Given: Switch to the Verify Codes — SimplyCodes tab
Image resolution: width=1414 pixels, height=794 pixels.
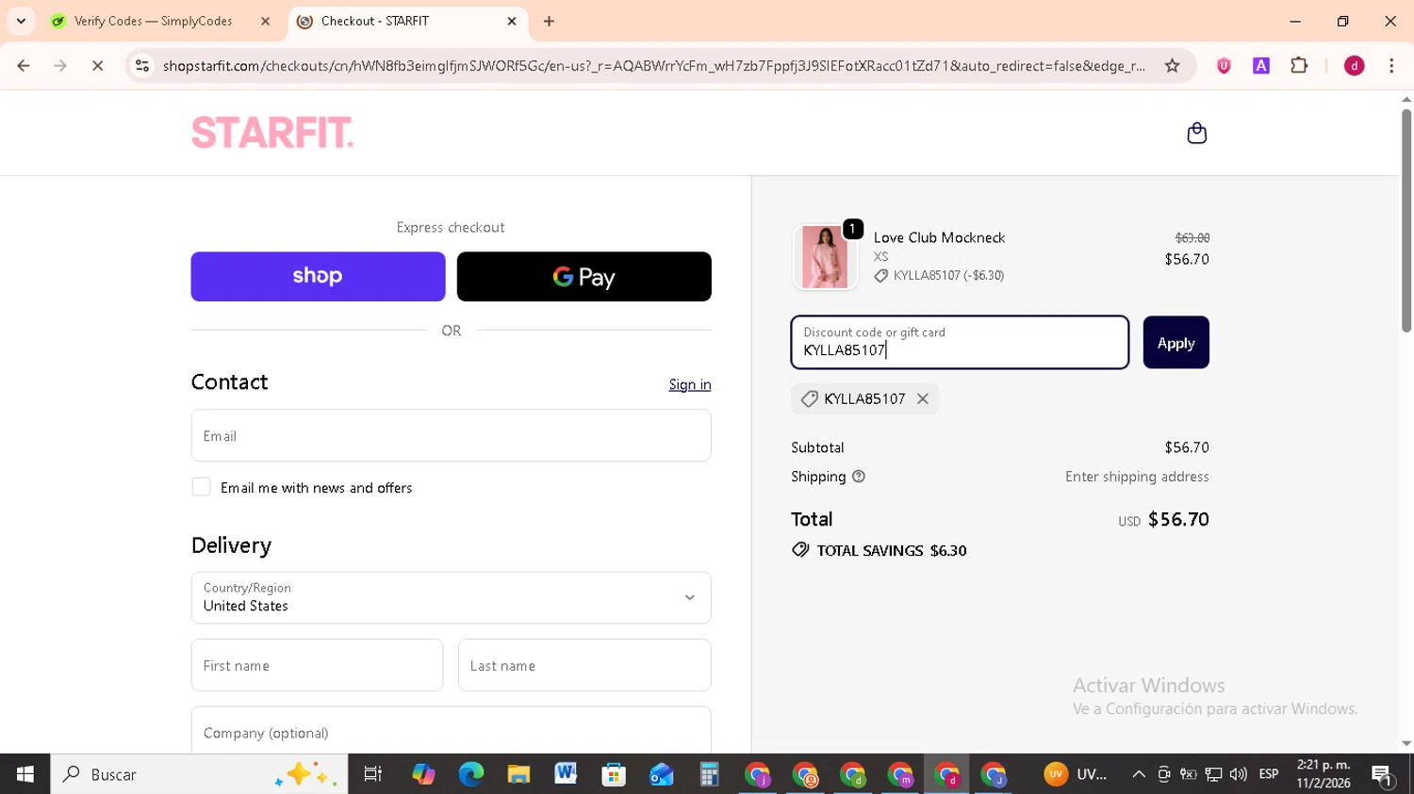Looking at the screenshot, I should (153, 21).
